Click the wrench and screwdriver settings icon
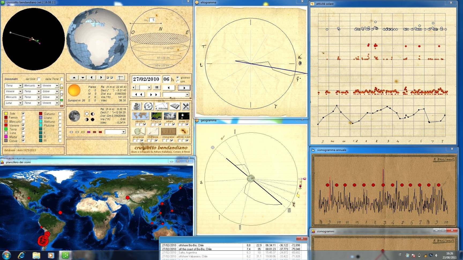The width and height of the screenshot is (463, 260). coord(186,106)
